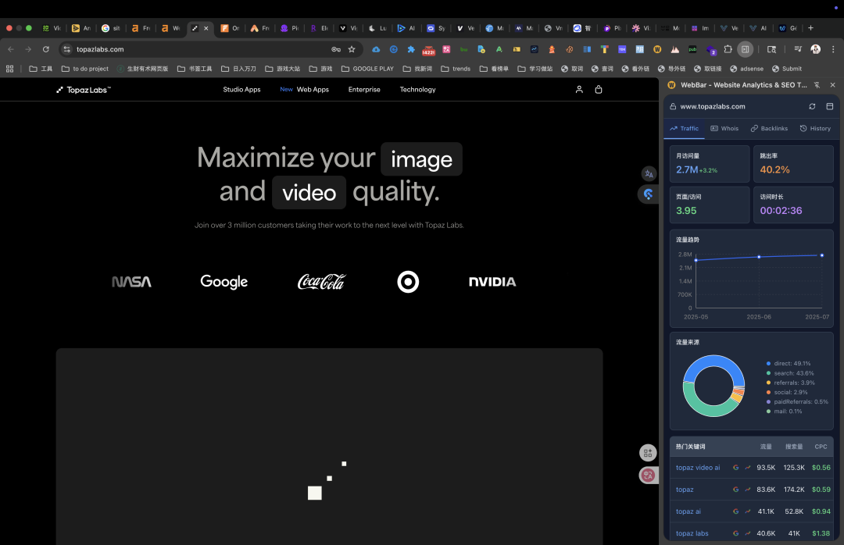Open the password manager key icon
The height and width of the screenshot is (545, 844).
point(336,49)
